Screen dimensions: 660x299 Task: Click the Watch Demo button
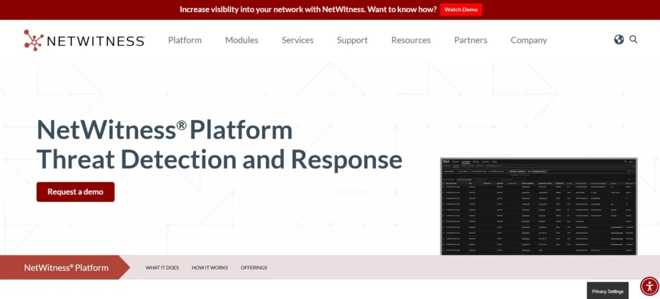point(461,9)
